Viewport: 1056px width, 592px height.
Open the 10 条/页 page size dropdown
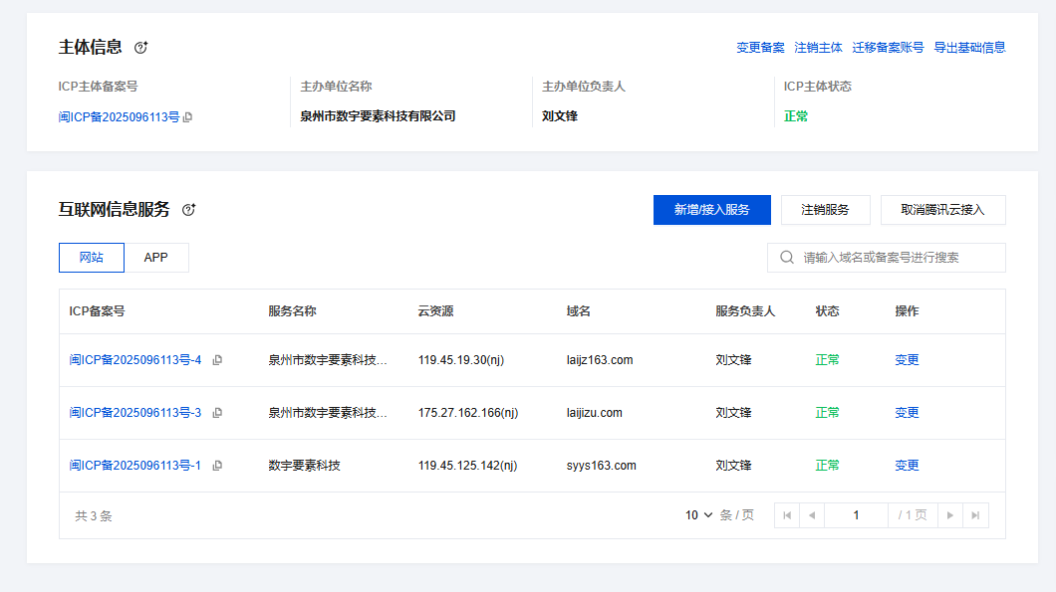699,515
